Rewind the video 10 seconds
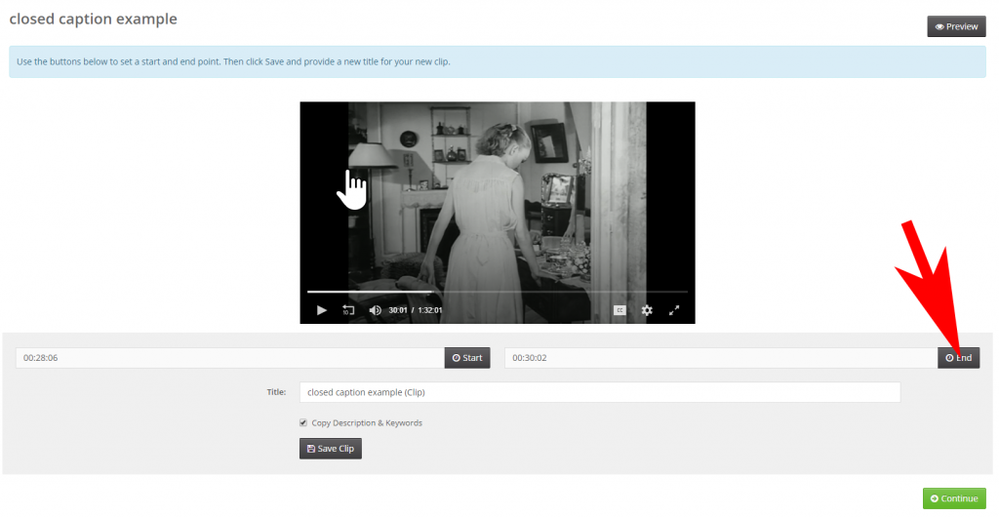The image size is (999, 517). coord(348,310)
